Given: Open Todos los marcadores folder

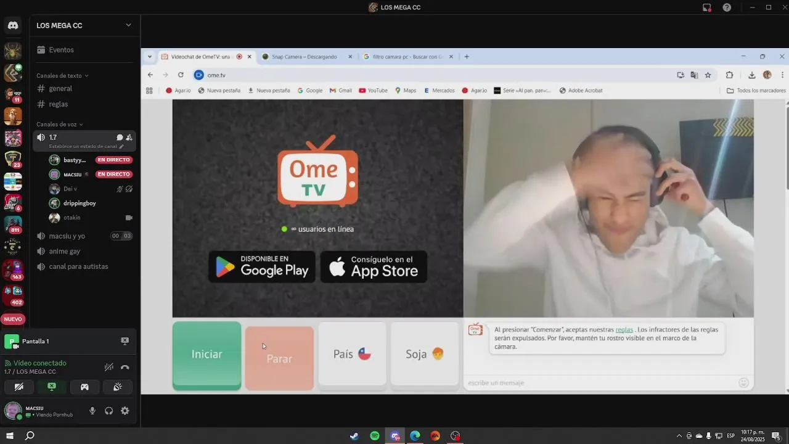Looking at the screenshot, I should [756, 91].
